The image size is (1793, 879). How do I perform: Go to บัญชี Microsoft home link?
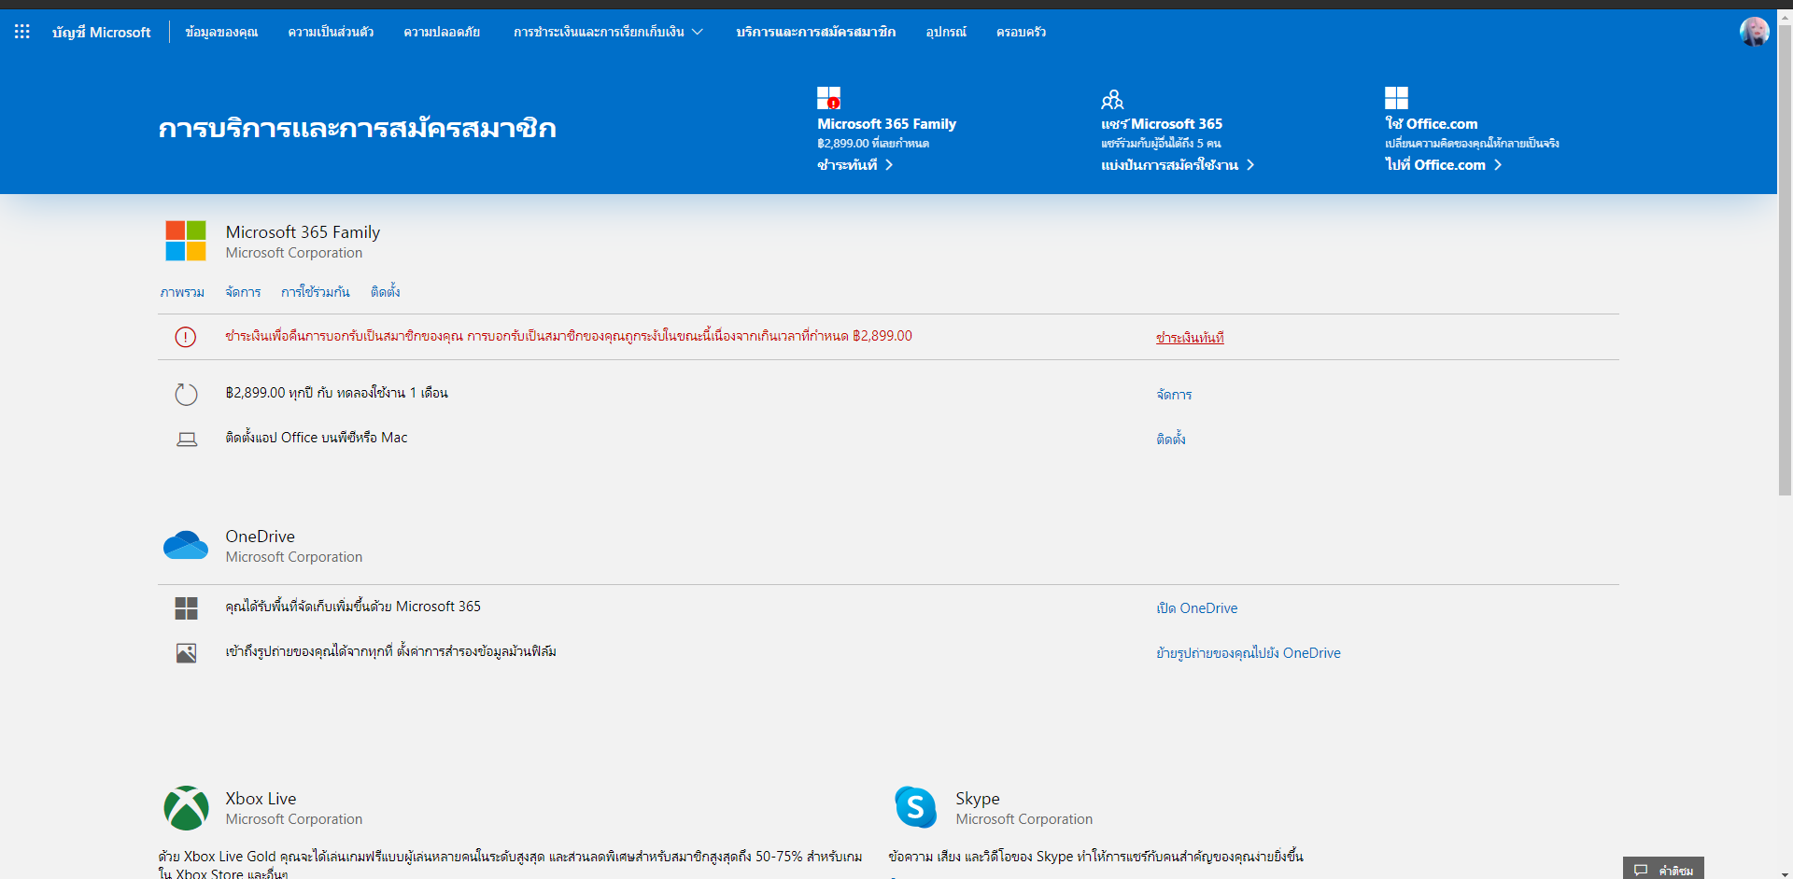coord(101,32)
